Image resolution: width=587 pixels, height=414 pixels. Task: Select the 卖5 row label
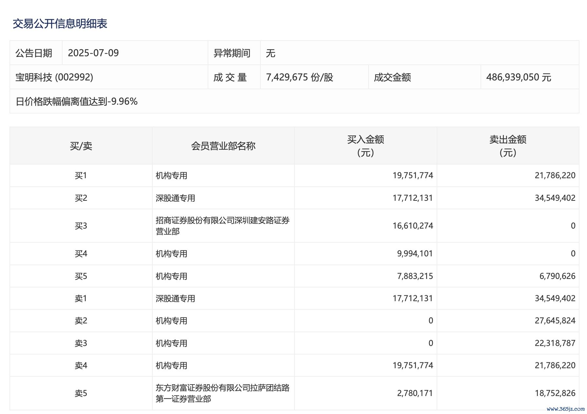(81, 393)
